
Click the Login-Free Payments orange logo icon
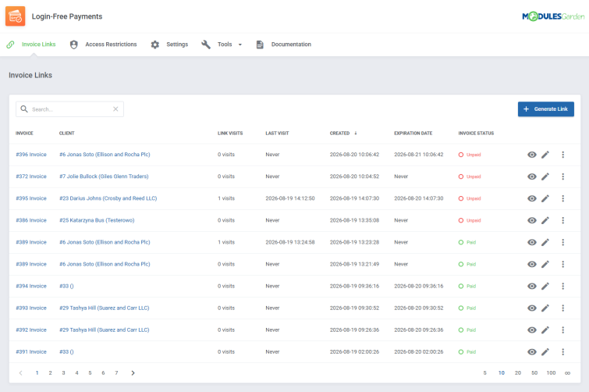pyautogui.click(x=15, y=16)
